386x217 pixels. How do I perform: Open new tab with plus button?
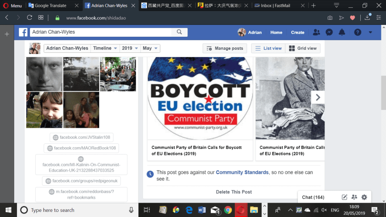tap(313, 6)
